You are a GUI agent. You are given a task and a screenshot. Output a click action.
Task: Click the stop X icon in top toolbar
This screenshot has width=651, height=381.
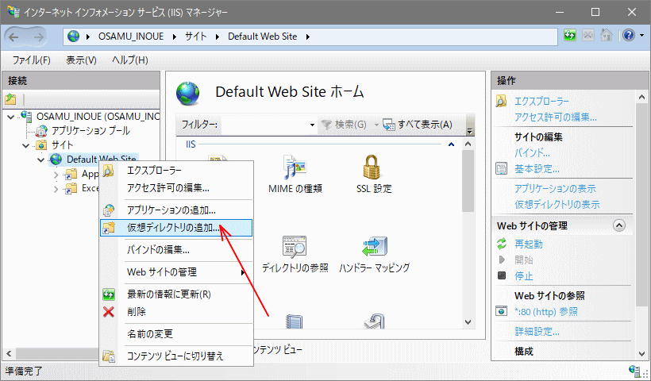(588, 36)
